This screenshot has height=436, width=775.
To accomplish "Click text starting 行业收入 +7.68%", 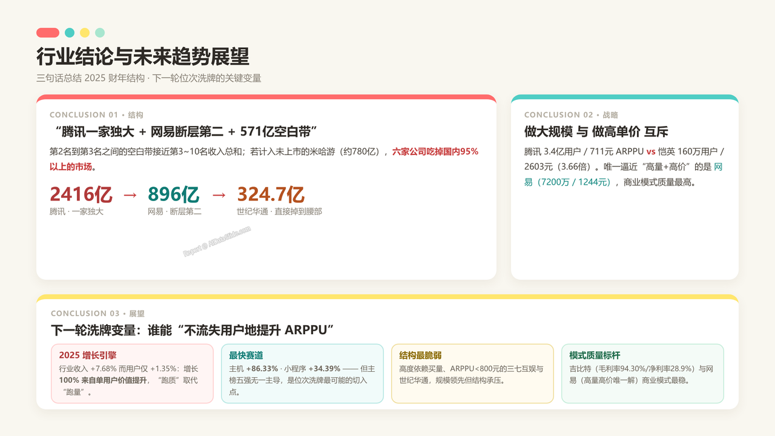I will coord(128,380).
